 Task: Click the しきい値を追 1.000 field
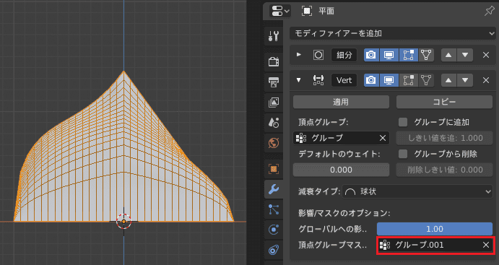click(444, 138)
